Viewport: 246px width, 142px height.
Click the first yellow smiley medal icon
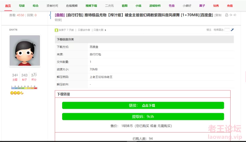tap(12, 93)
